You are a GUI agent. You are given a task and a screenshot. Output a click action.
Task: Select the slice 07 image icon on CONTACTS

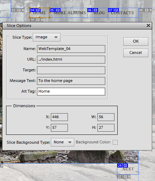click(x=116, y=10)
